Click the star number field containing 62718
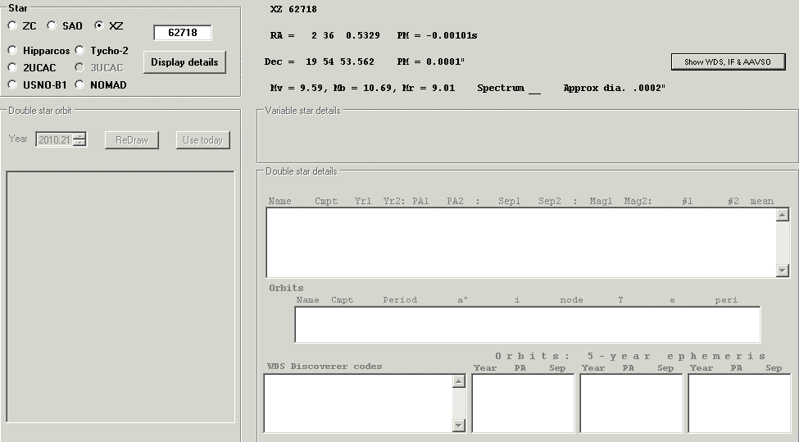Image resolution: width=799 pixels, height=442 pixels. coord(183,33)
